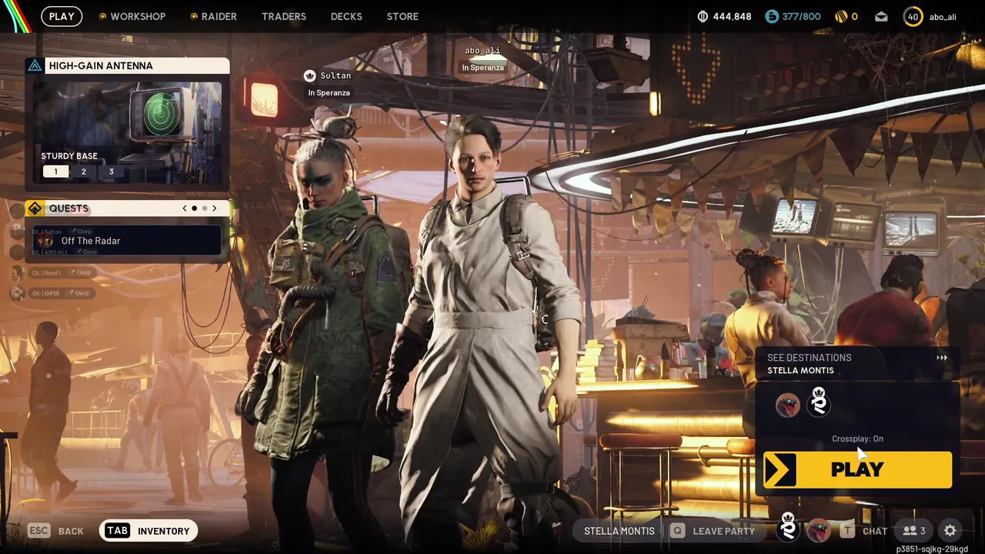Click the STELLA MONTIS label in bottom bar
The width and height of the screenshot is (985, 554).
(x=619, y=531)
